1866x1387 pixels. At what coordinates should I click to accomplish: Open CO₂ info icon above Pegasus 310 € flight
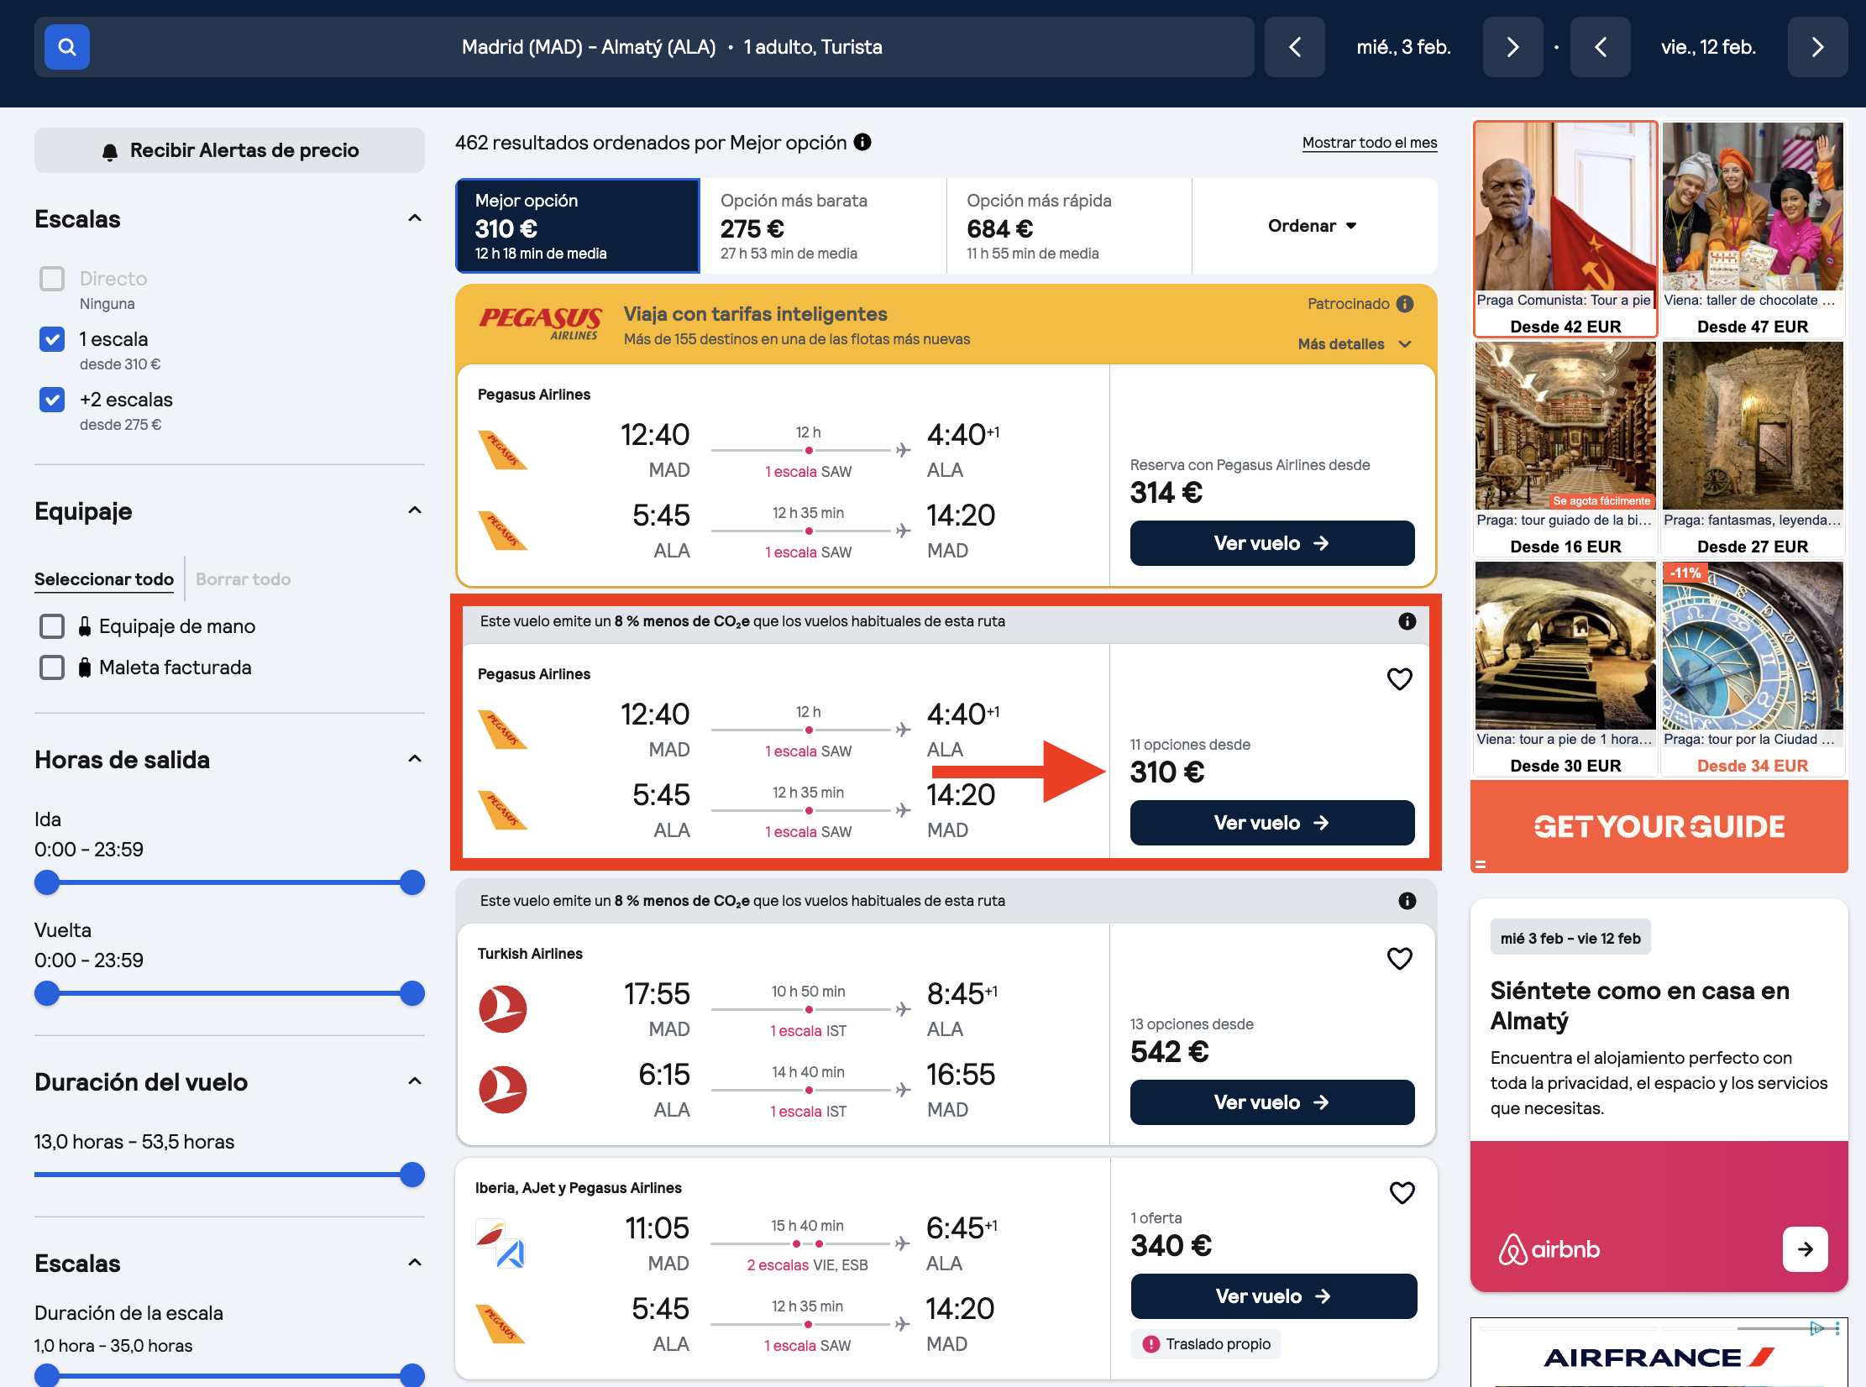(1407, 621)
